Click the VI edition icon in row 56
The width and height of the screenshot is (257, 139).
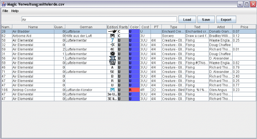tap(112, 58)
